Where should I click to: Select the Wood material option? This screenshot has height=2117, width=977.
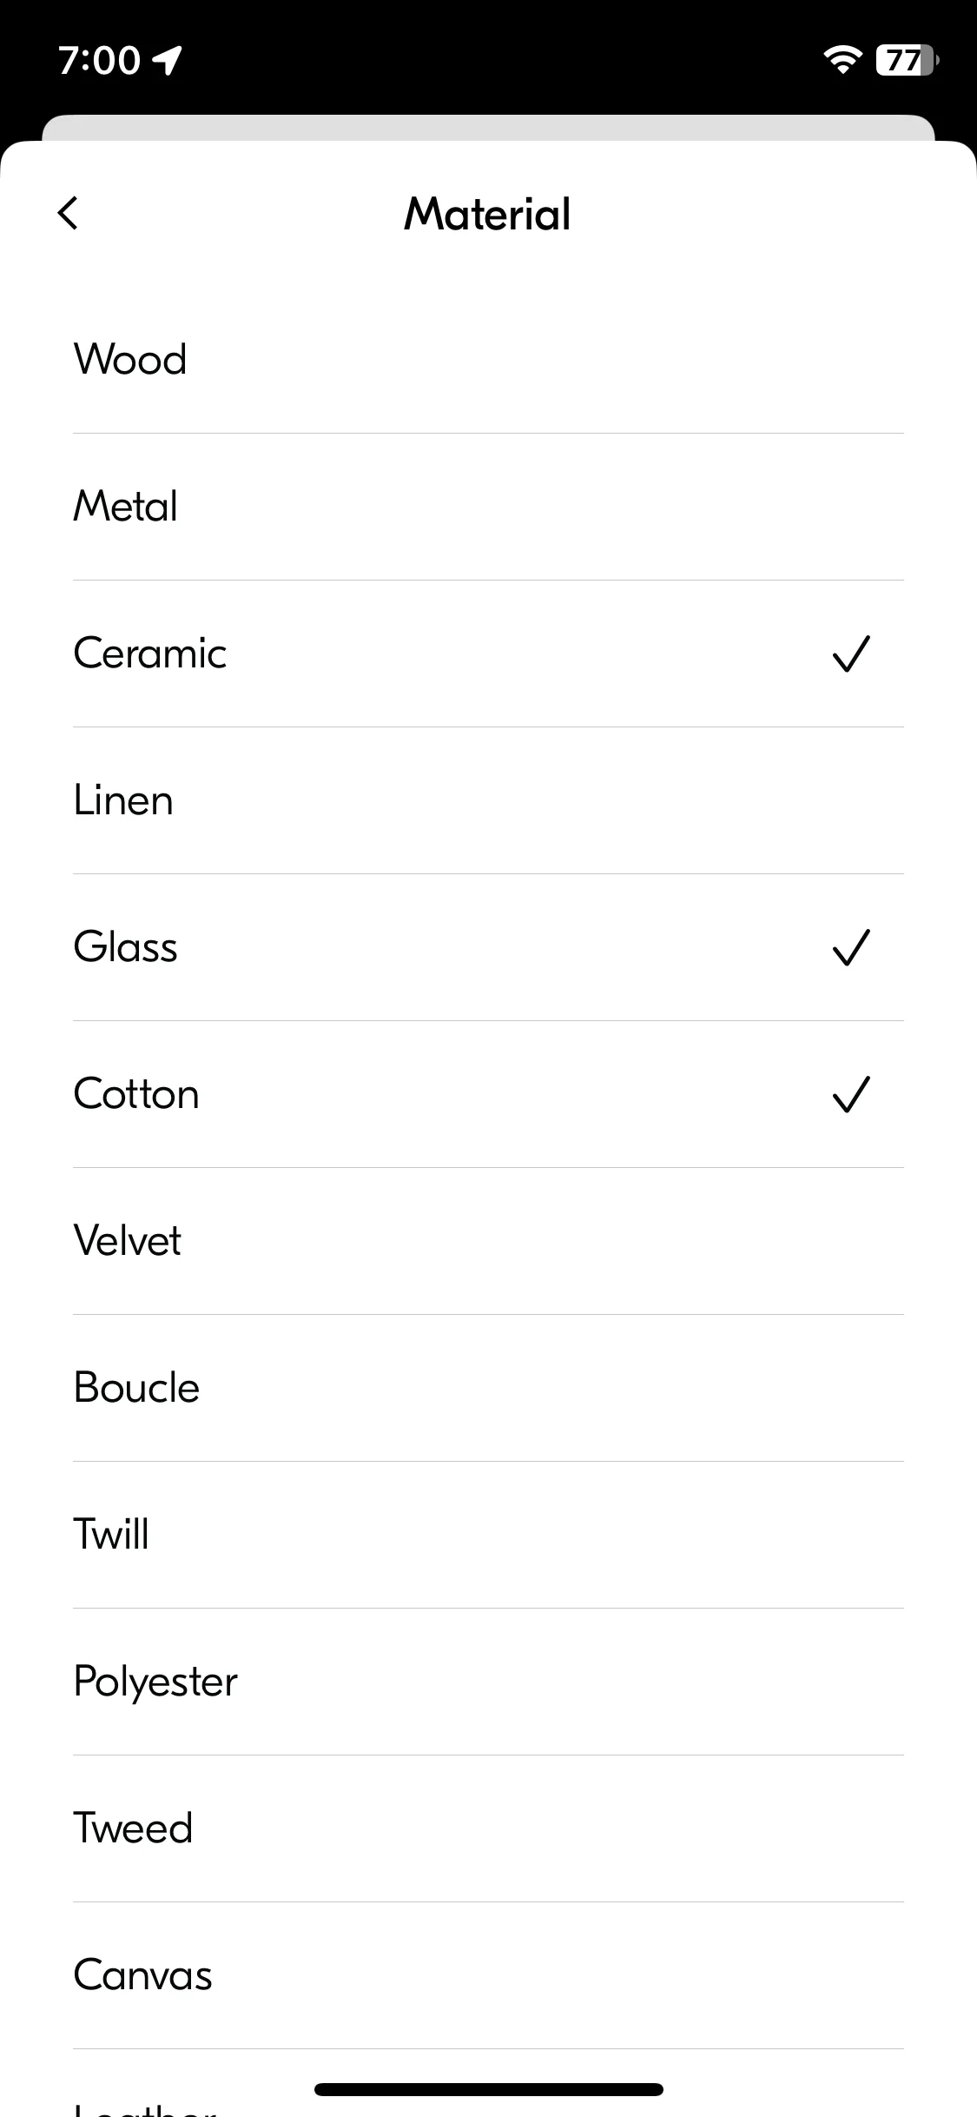coord(488,360)
